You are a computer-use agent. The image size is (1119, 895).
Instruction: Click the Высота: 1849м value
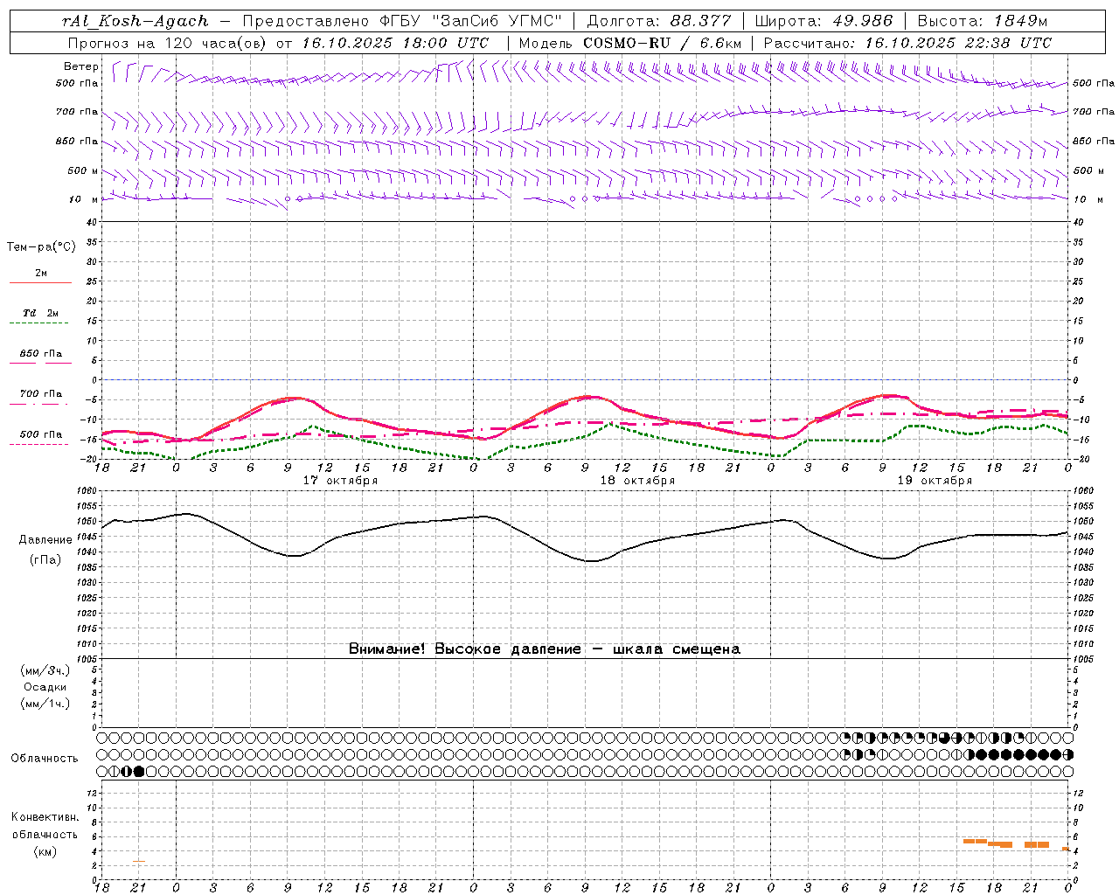pos(984,21)
